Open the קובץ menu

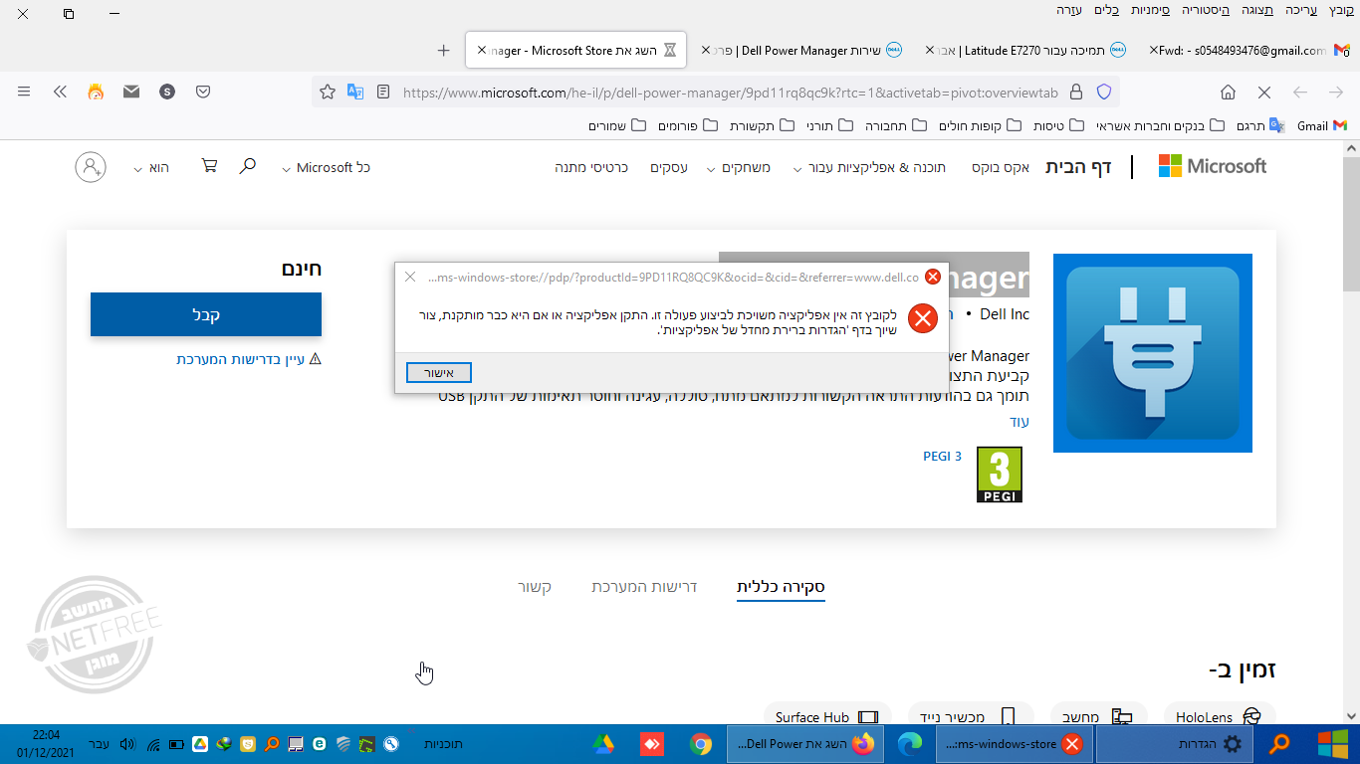click(x=1341, y=10)
